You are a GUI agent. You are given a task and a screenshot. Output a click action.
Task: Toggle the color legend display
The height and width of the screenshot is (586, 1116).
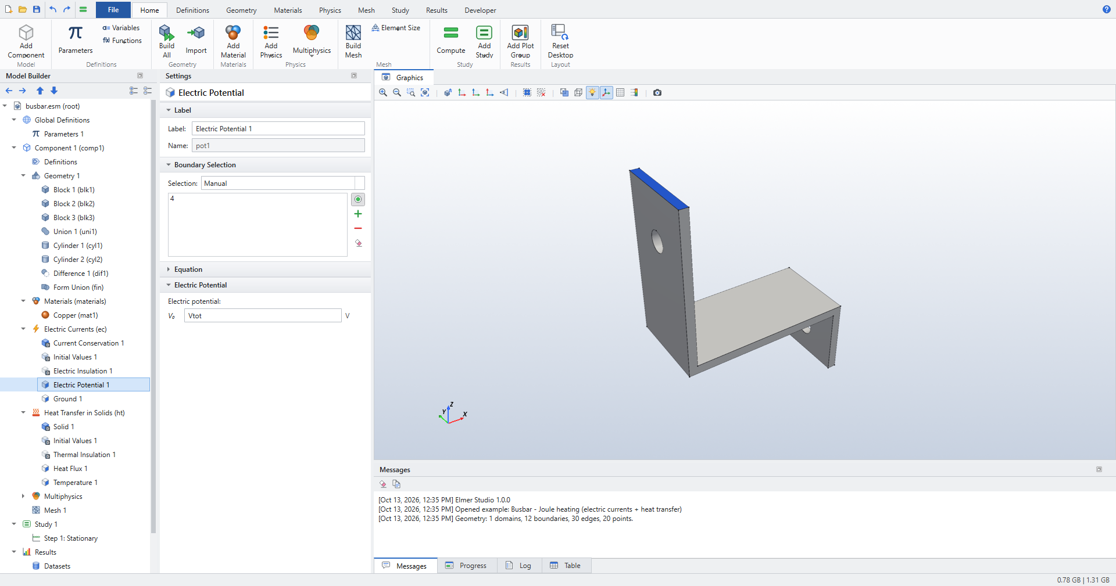[x=634, y=92]
